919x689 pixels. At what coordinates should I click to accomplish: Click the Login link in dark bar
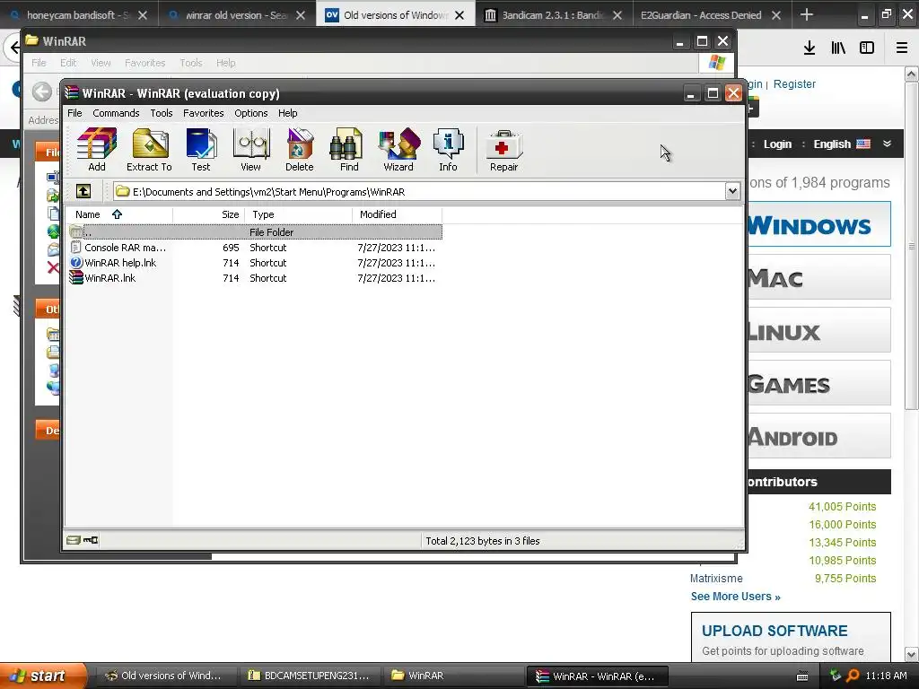777,144
